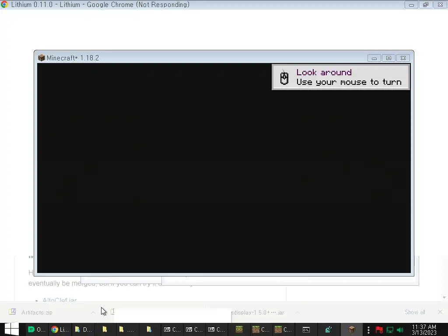Close the Google Chrome window
The image size is (448, 336).
440,4
